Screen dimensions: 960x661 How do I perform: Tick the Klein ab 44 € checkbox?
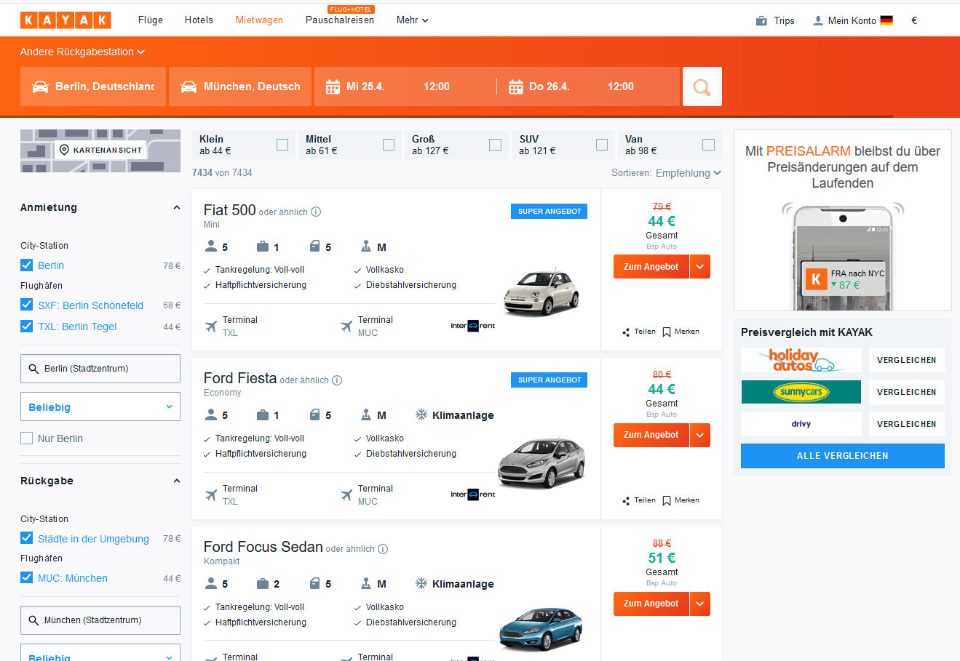282,145
